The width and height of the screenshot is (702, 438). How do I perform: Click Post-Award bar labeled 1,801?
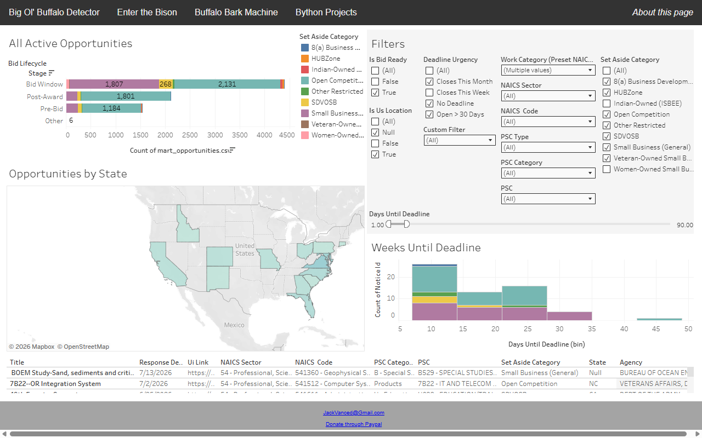[x=126, y=96]
